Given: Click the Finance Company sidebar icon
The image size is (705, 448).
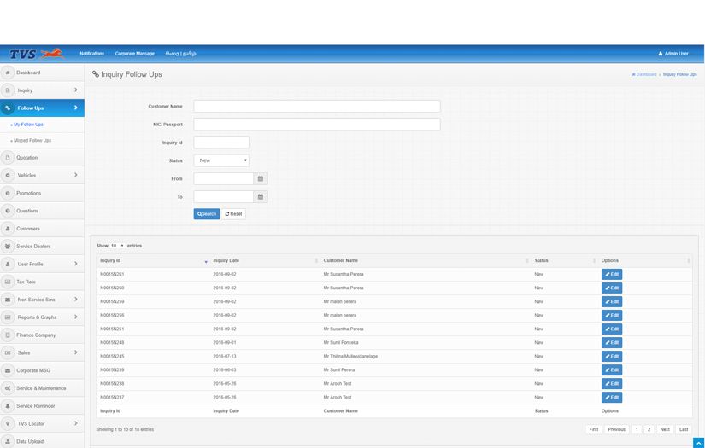Looking at the screenshot, I should click(8, 335).
